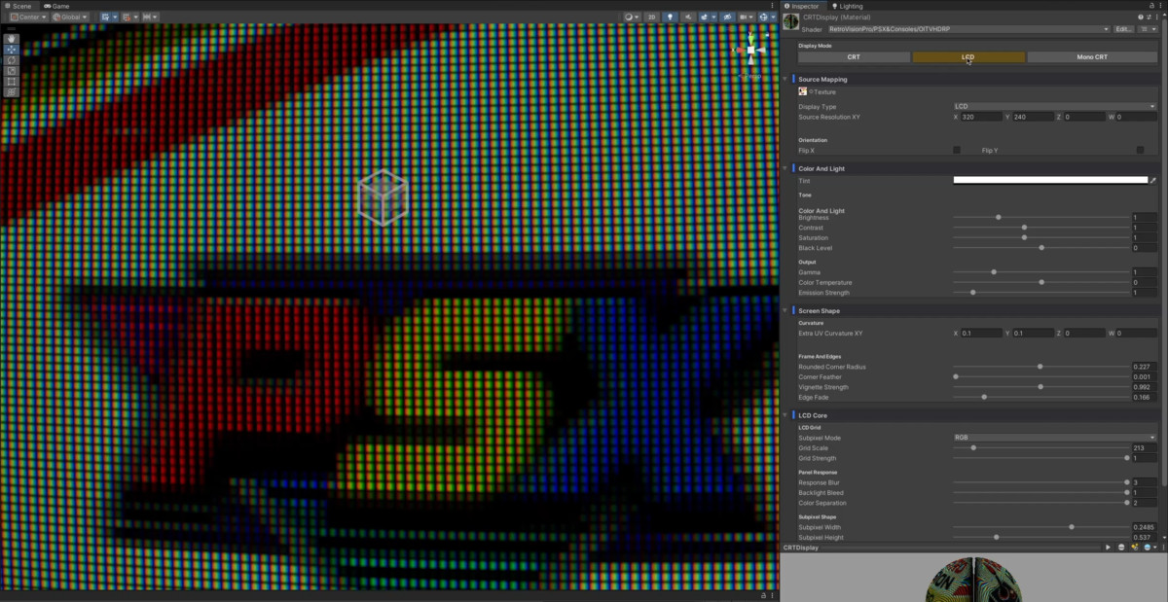Open the Shader path dropdown
This screenshot has width=1168, height=602.
tap(969, 29)
